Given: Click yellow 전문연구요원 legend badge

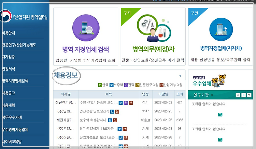Looking at the screenshot, I should [137, 85].
